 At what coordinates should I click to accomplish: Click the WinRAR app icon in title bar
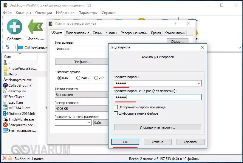click(6, 5)
